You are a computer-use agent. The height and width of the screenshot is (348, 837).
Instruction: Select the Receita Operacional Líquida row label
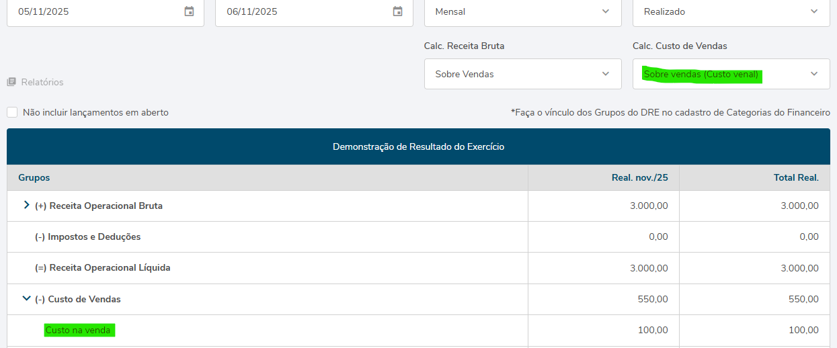tap(102, 267)
